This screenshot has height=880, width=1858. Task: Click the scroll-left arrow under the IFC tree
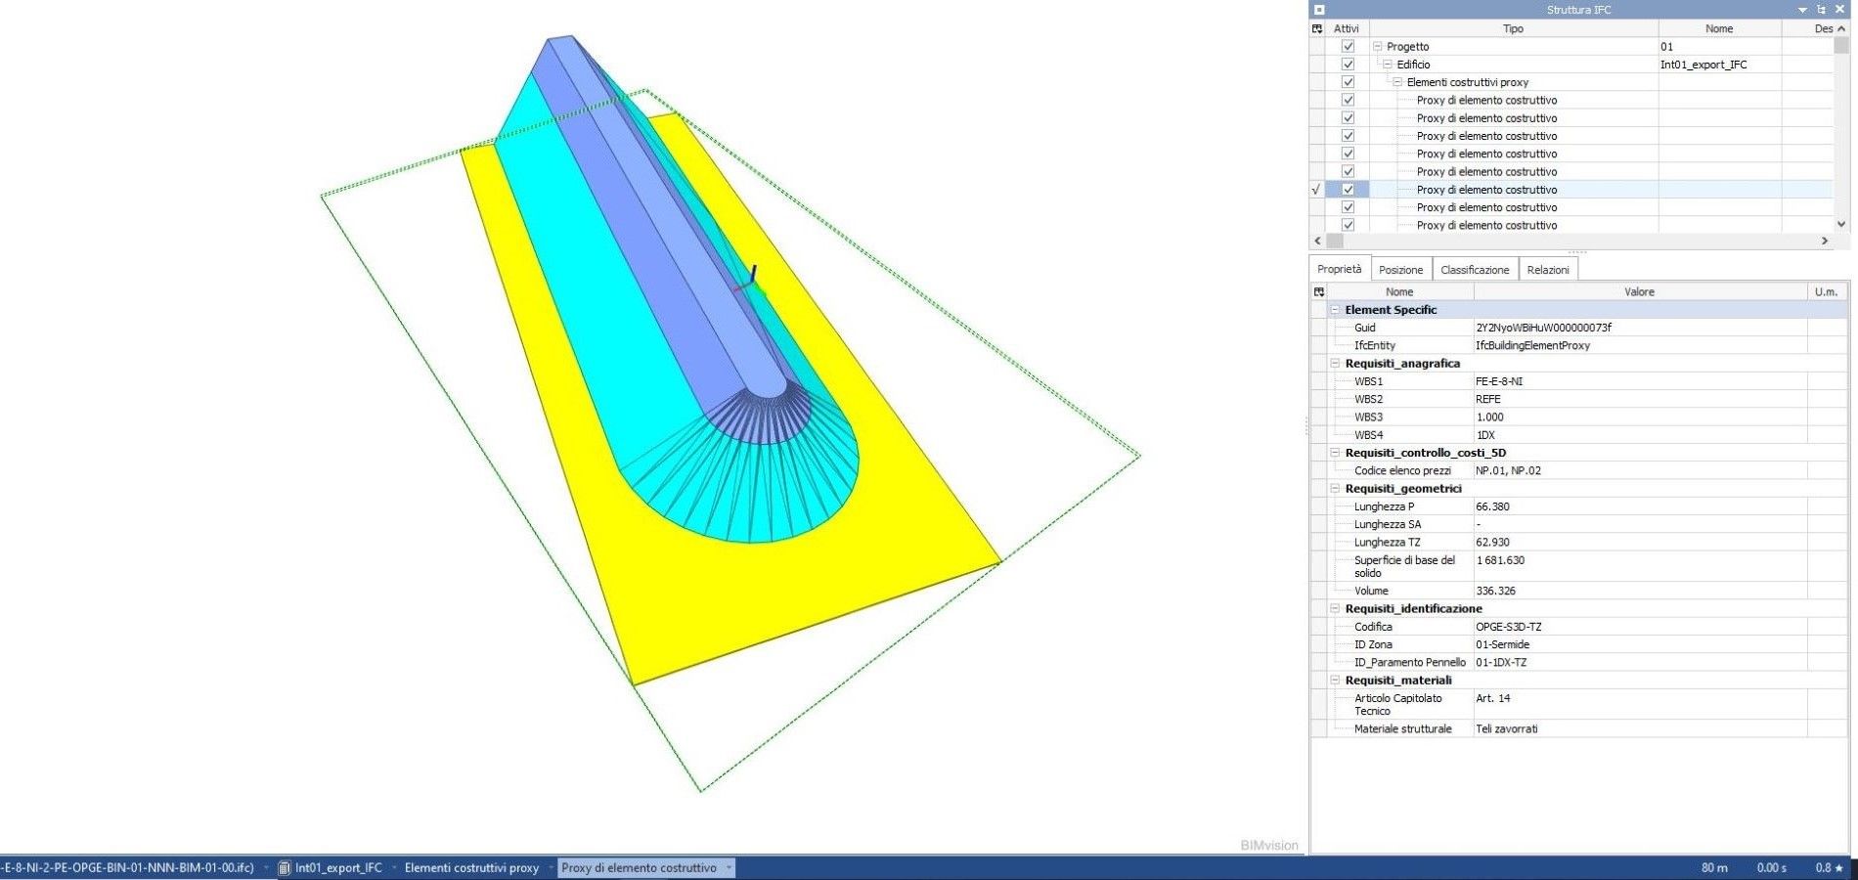[1317, 241]
